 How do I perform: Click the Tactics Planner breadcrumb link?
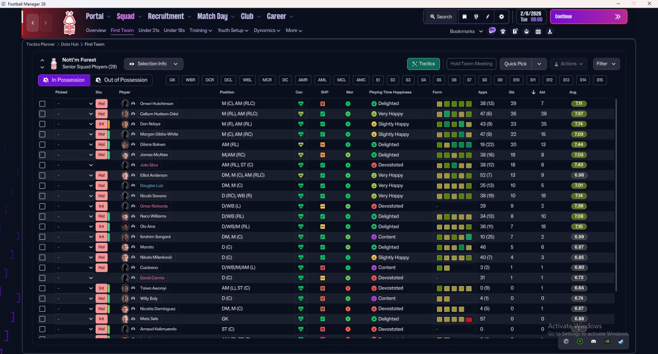pos(41,44)
